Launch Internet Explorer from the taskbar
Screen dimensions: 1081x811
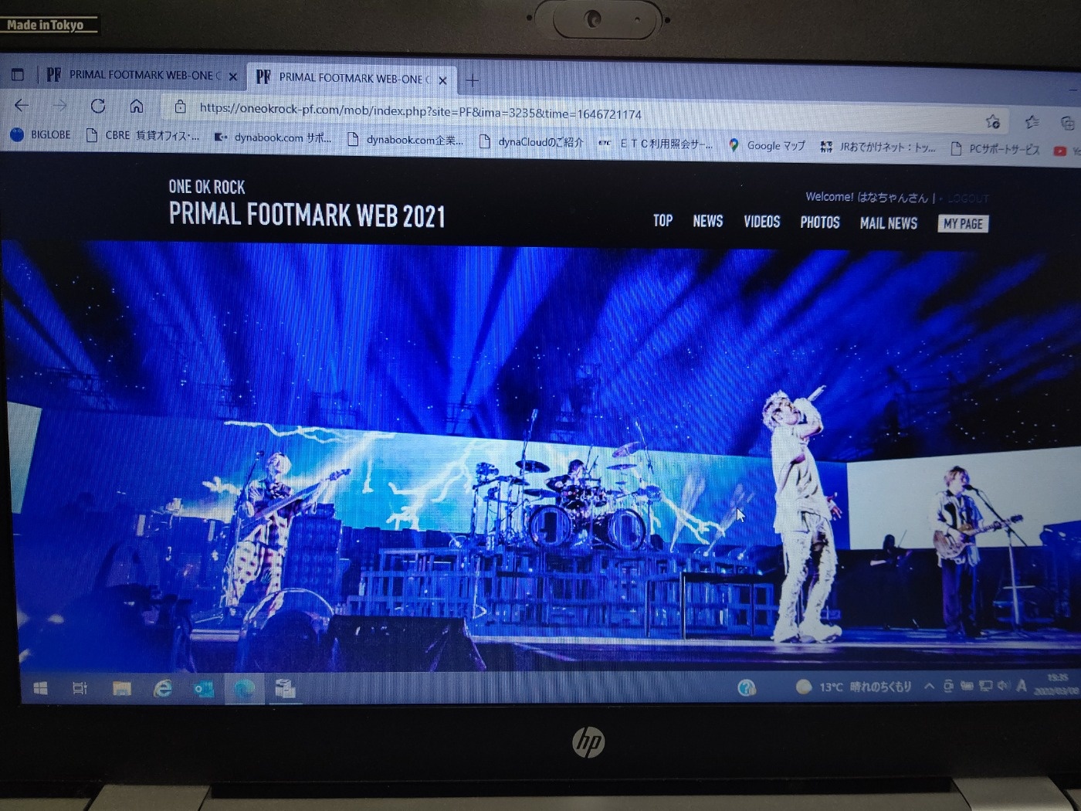[163, 688]
